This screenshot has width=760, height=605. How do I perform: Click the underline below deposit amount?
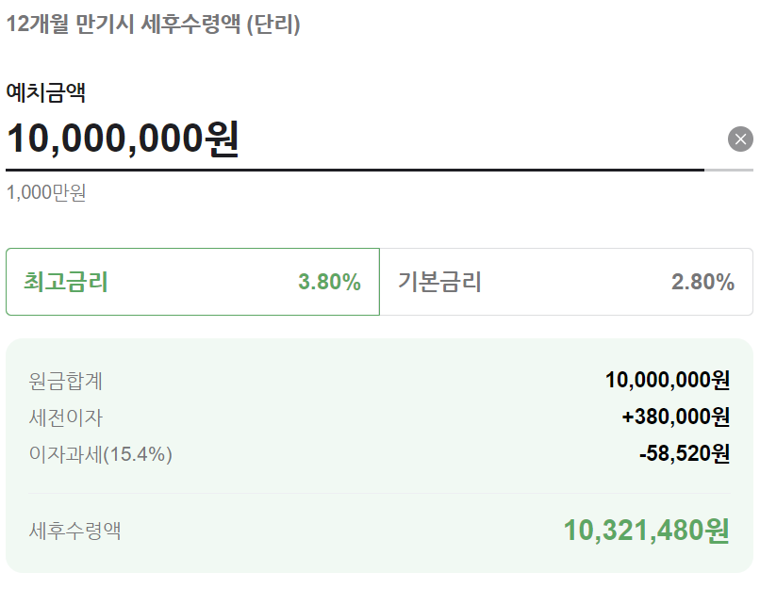(x=379, y=170)
